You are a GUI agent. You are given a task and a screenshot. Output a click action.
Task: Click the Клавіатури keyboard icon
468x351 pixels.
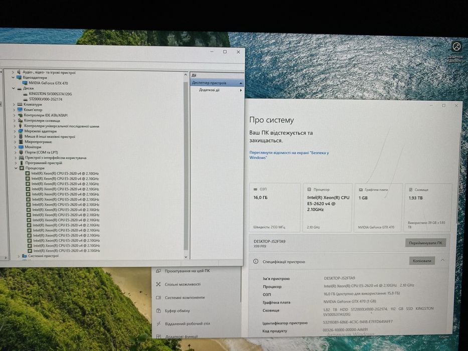click(x=20, y=104)
